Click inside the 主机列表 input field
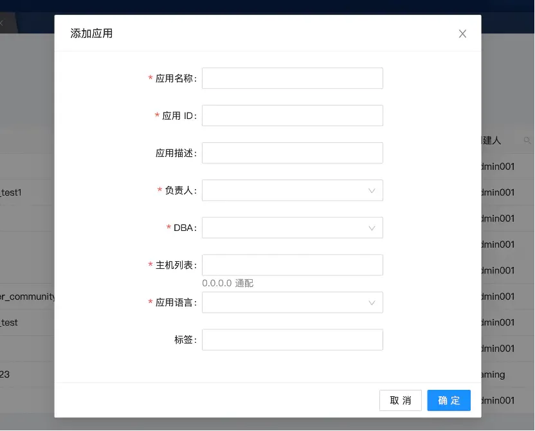This screenshot has height=431, width=535. pos(292,264)
